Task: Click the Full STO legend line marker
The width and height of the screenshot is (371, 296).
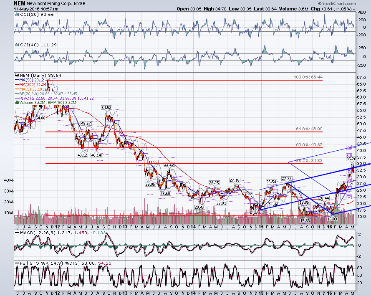Action: tap(17, 263)
